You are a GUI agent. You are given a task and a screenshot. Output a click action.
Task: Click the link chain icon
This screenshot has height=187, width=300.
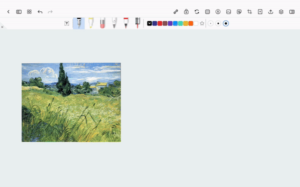tap(175, 12)
